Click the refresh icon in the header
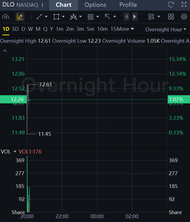This screenshot has width=190, height=222. coord(171,5)
